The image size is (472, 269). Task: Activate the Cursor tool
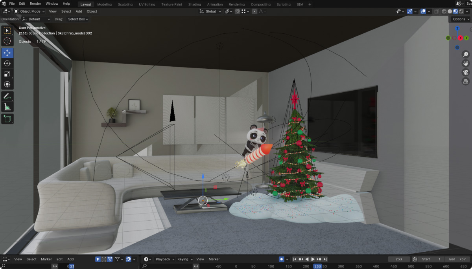click(x=7, y=41)
